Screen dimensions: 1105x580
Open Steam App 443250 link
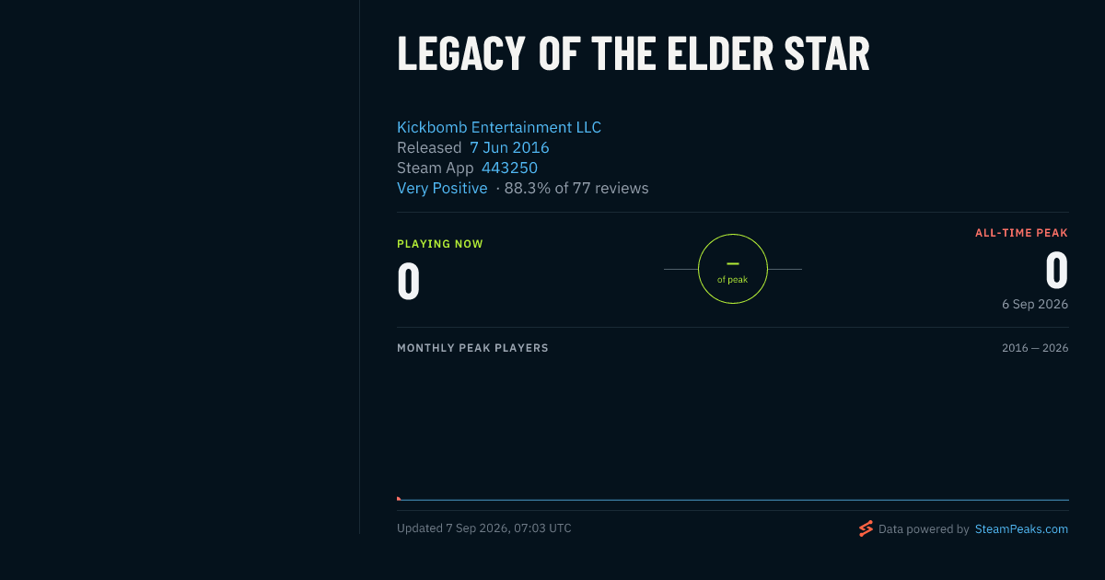coord(509,168)
